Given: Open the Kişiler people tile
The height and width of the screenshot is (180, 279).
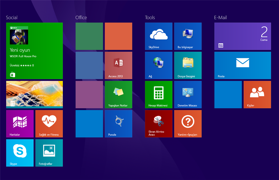Looking at the screenshot, I should [x=257, y=94].
